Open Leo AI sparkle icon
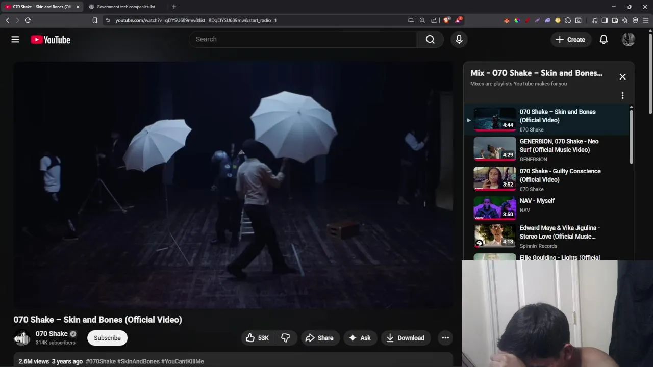653x367 pixels. [x=625, y=20]
